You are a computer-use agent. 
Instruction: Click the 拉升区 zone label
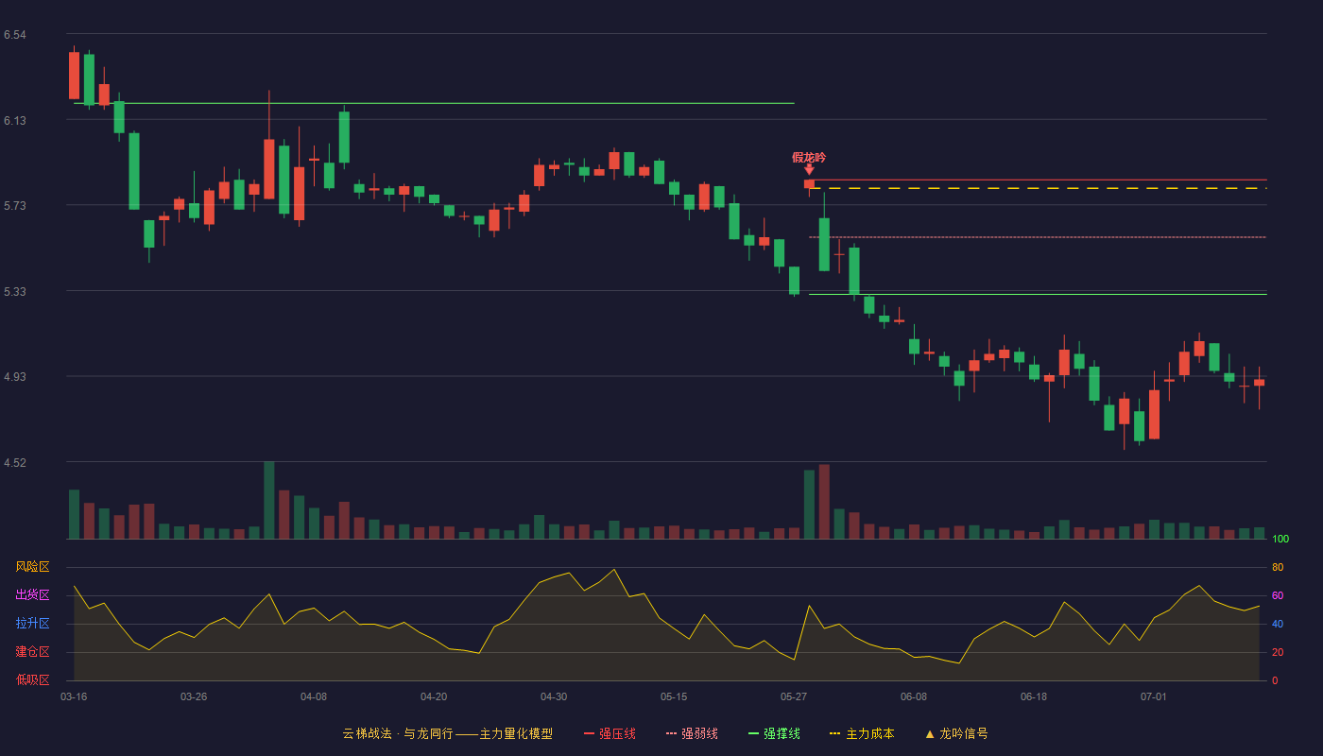coord(32,624)
